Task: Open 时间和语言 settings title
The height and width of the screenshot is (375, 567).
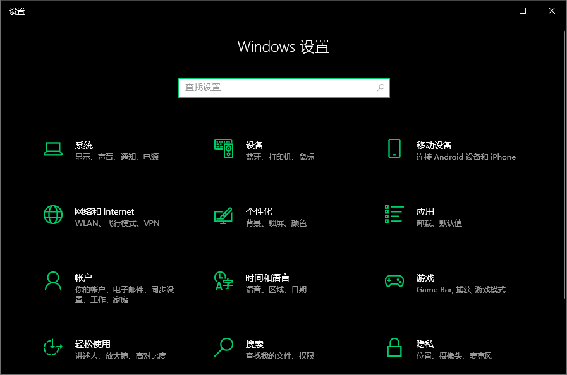Action: click(x=267, y=278)
